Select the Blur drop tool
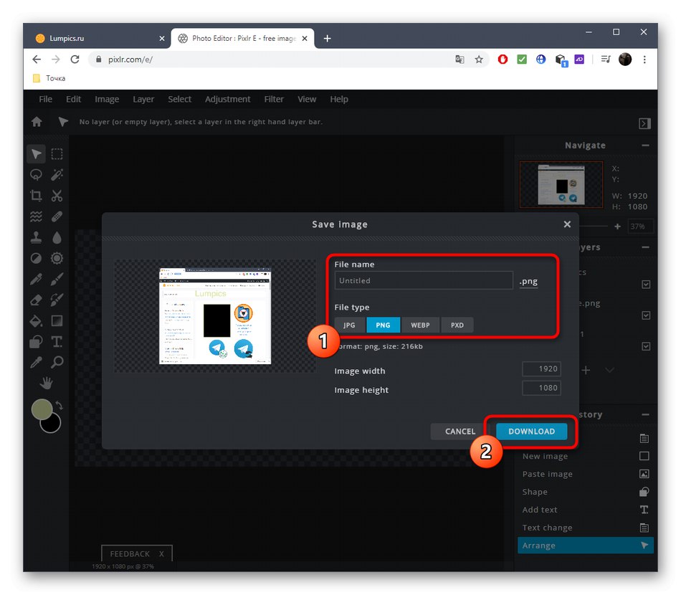The width and height of the screenshot is (681, 595). tap(57, 237)
